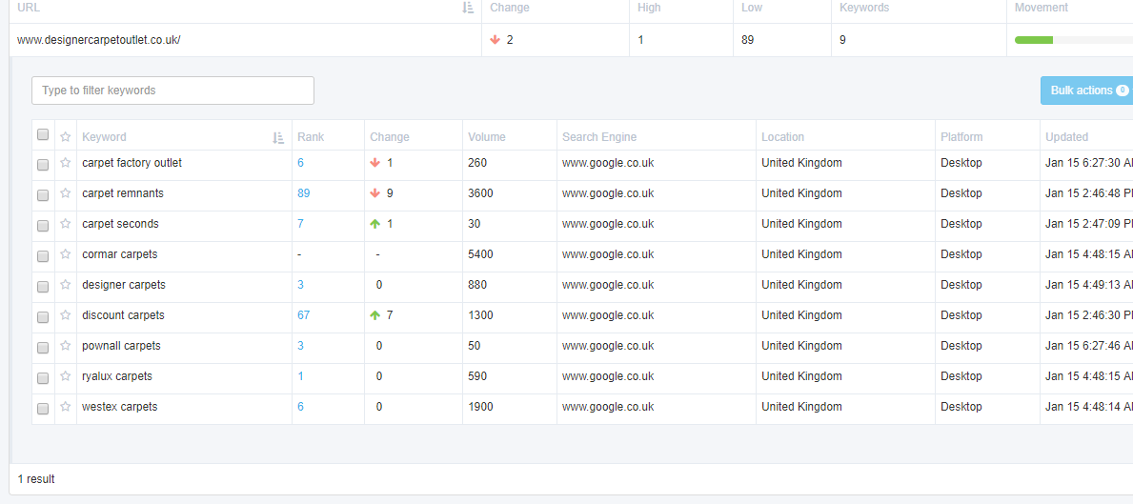
Task: Star the designer carpets keyword
Action: 66,285
